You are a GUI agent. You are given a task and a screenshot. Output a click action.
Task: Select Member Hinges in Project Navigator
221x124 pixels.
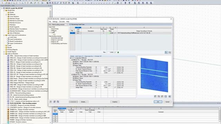(x=15, y=19)
